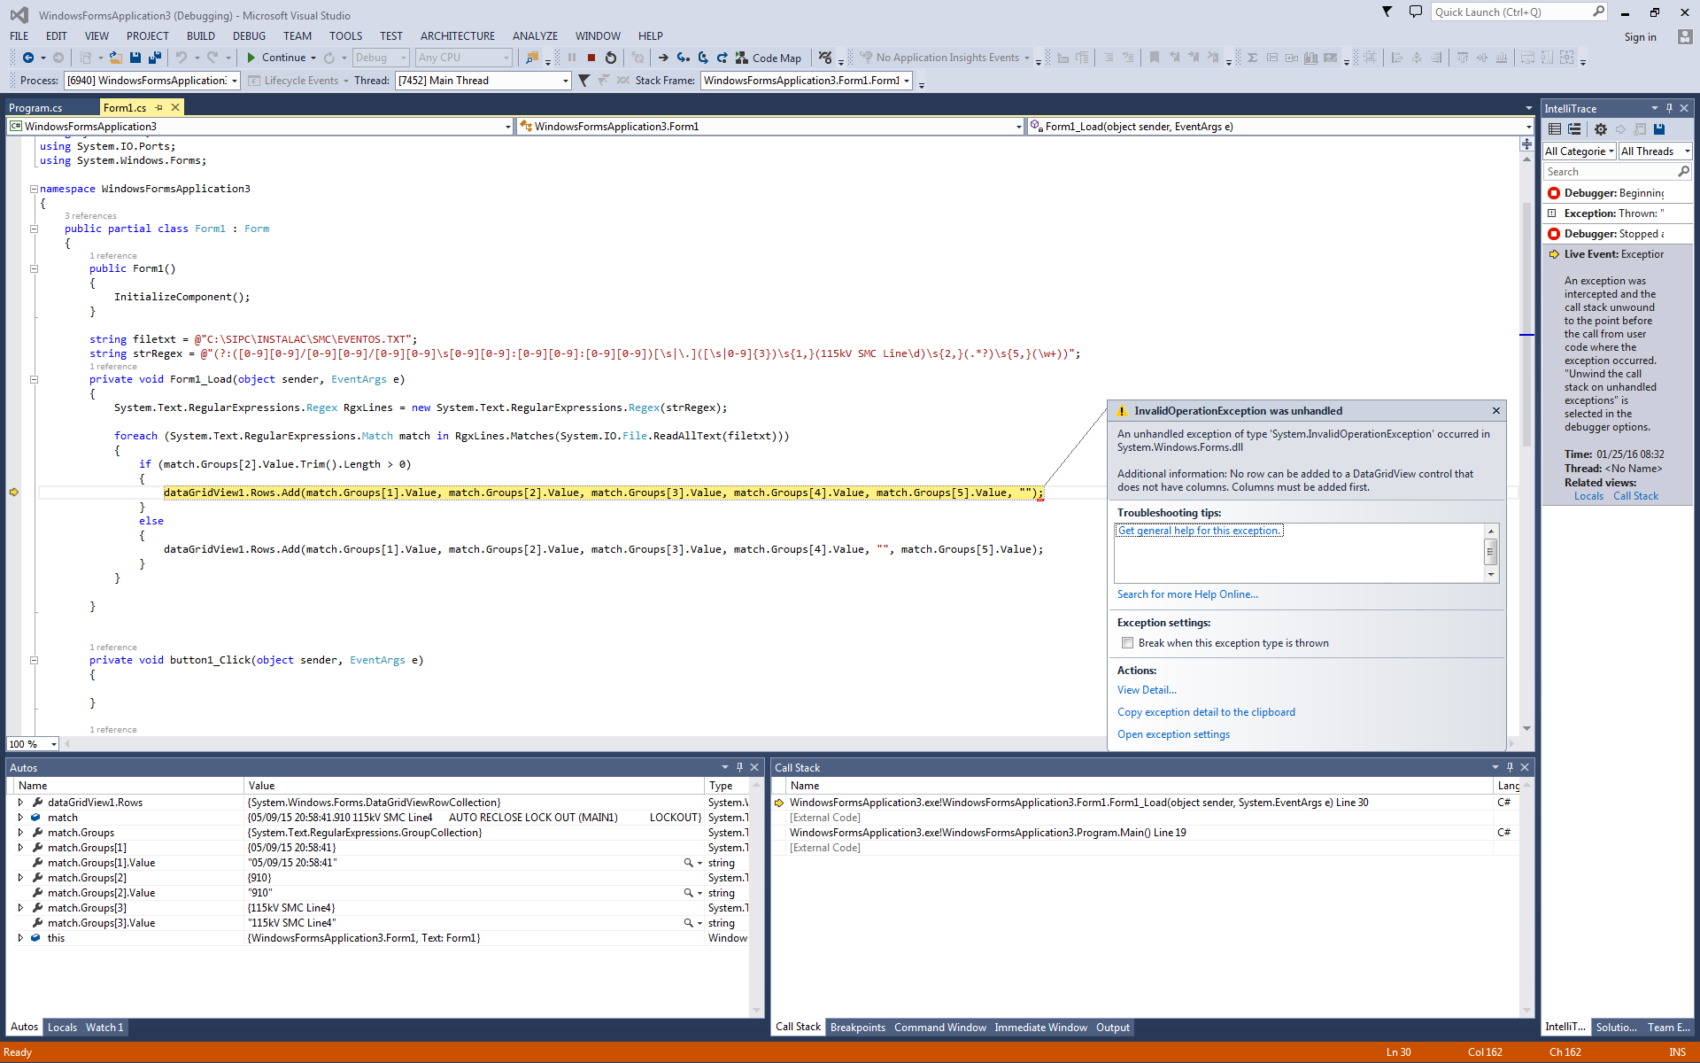Click the Code Map toolbar button
The height and width of the screenshot is (1063, 1700).
[768, 58]
